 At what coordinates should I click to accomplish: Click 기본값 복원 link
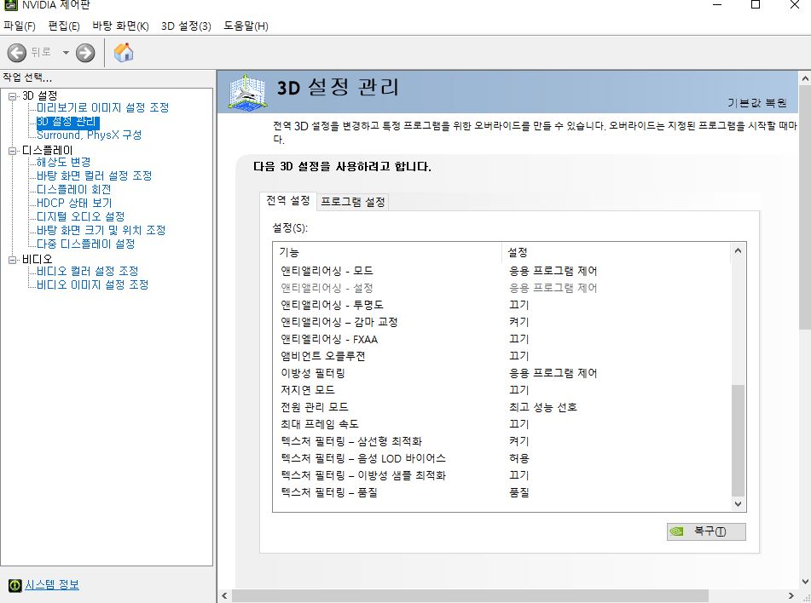756,103
